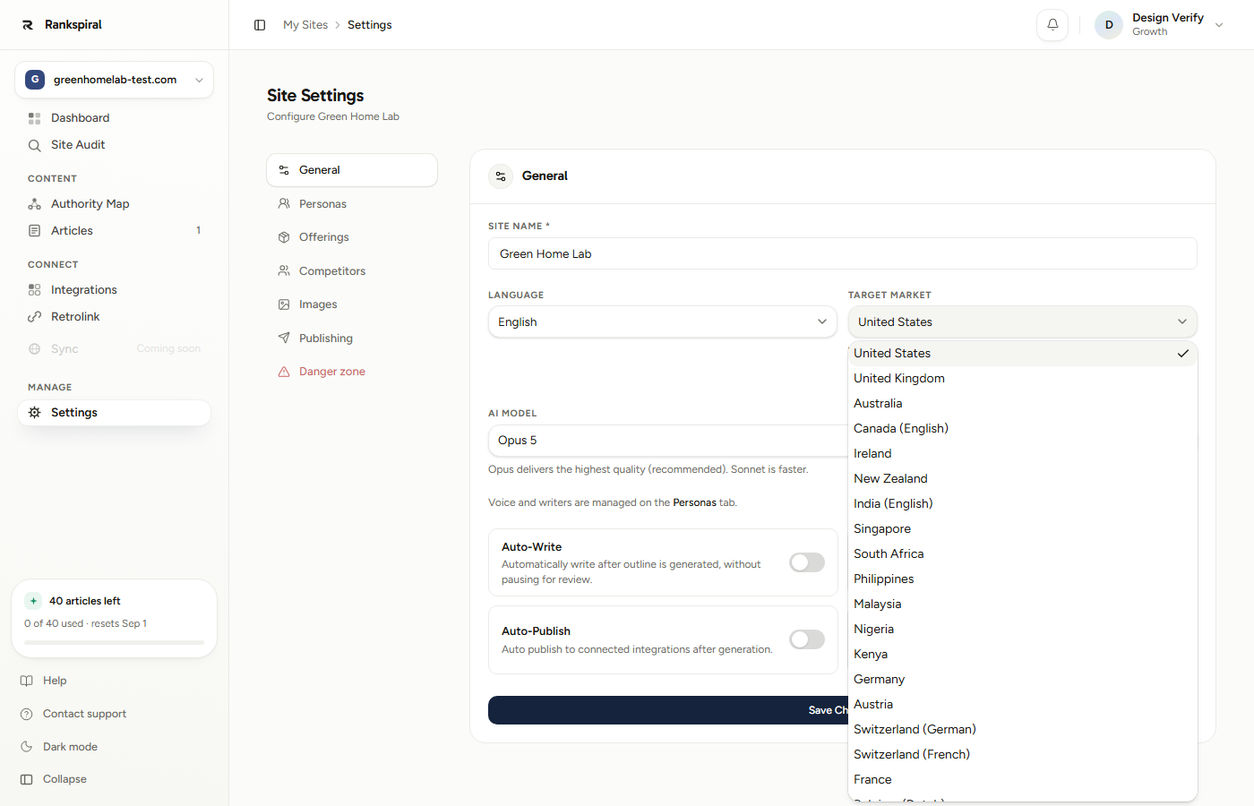Screen dimensions: 1254x806
Task: Click the Authority Map icon
Action: (35, 204)
